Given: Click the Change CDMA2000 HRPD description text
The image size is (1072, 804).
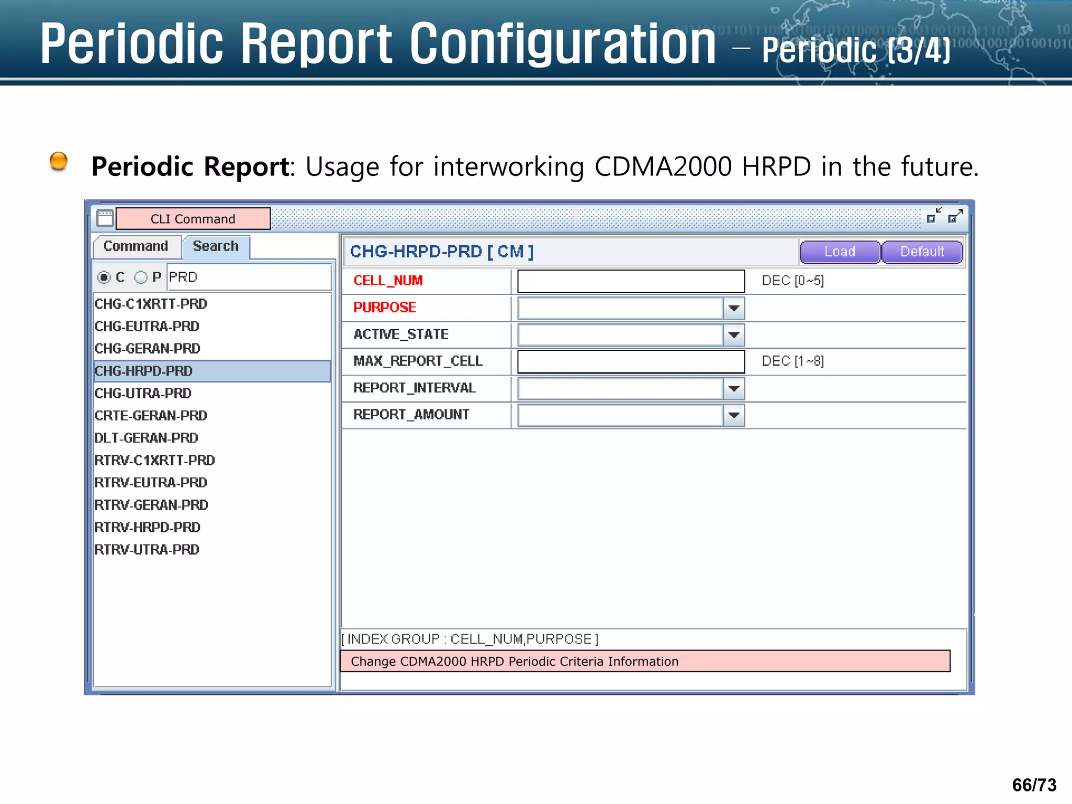Looking at the screenshot, I should click(x=515, y=662).
